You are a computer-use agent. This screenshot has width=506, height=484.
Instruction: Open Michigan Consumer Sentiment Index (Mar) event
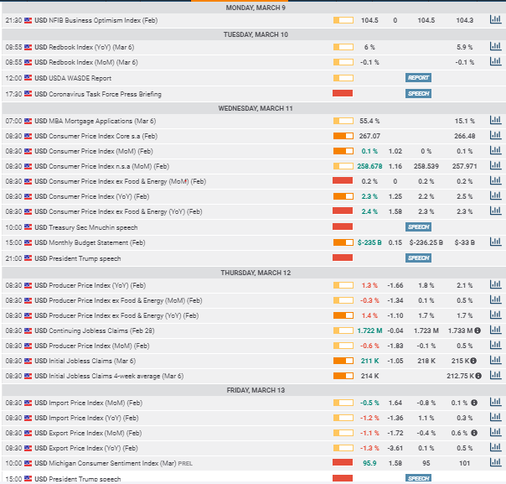[x=113, y=463]
